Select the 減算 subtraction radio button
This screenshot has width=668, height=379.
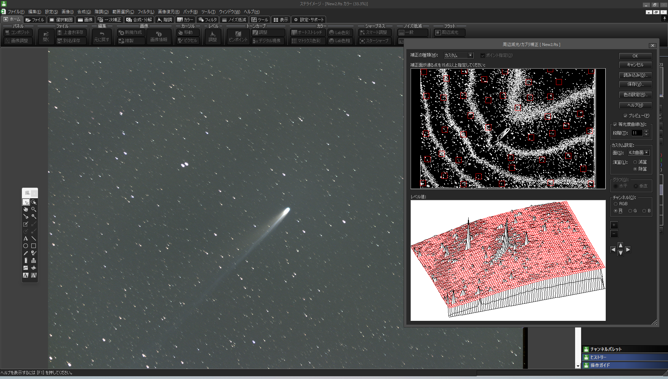click(635, 162)
